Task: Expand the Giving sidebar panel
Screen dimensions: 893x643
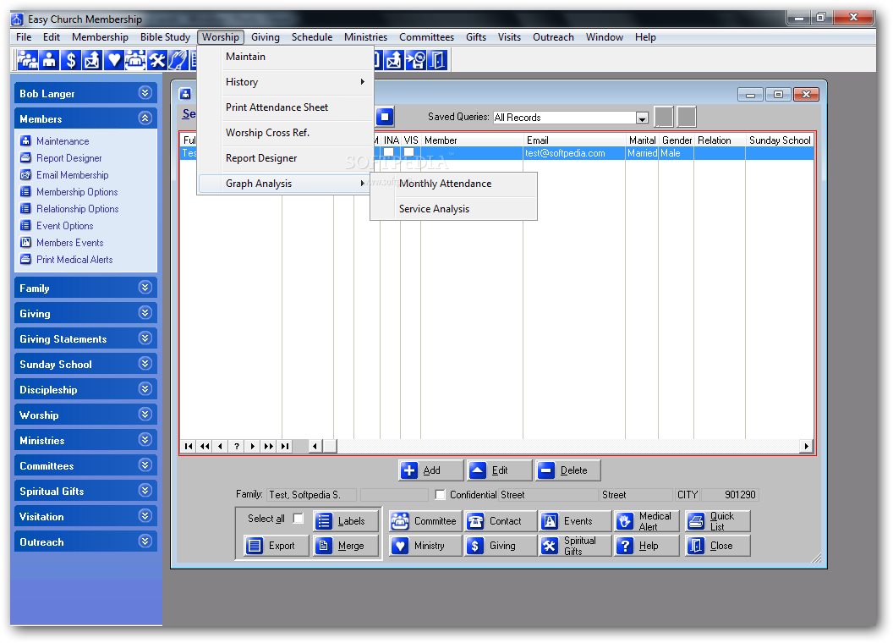Action: point(145,313)
